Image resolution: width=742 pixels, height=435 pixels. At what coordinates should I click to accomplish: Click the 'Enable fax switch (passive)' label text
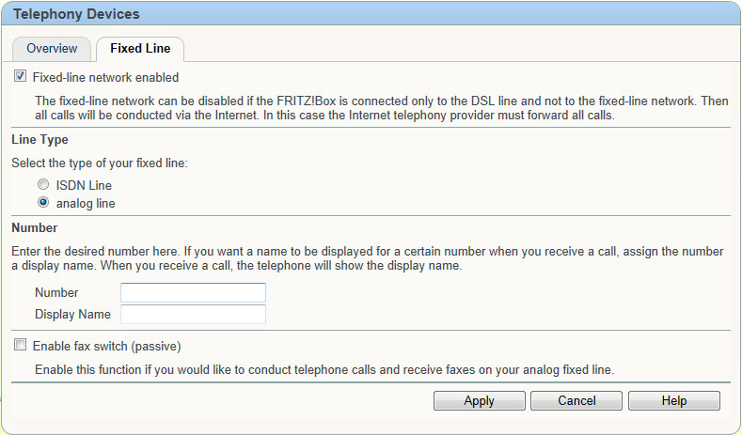click(107, 346)
